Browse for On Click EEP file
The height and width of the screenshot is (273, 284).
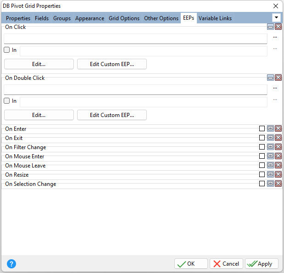[275, 37]
